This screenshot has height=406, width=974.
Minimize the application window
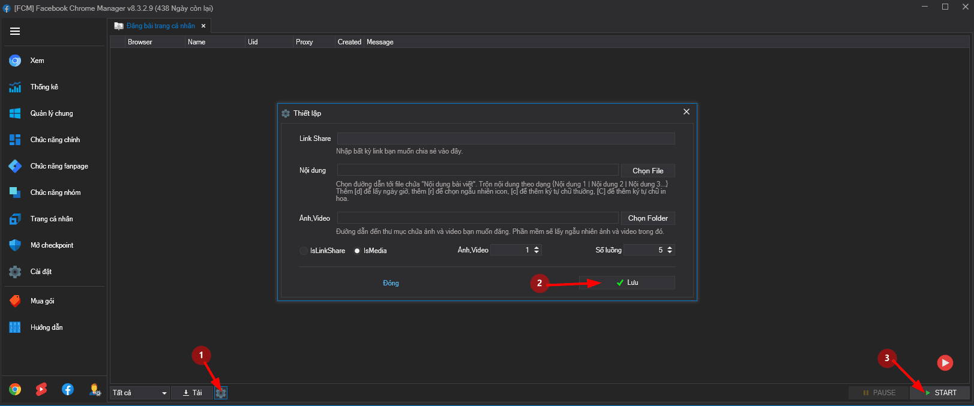point(925,7)
